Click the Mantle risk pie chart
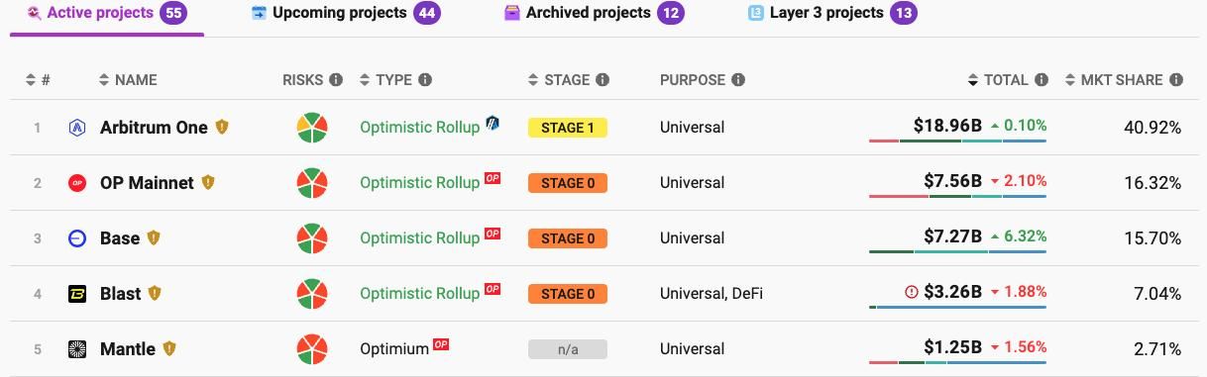 click(312, 349)
